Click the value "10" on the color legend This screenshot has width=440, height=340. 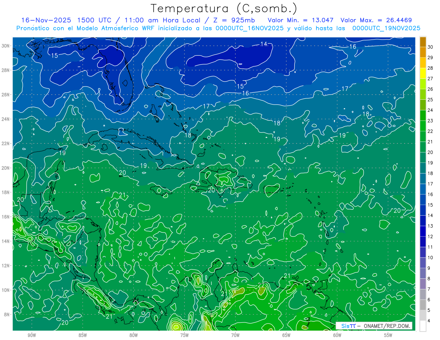[x=430, y=257]
